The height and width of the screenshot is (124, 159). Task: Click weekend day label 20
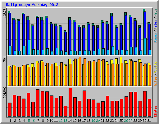click(x=98, y=121)
